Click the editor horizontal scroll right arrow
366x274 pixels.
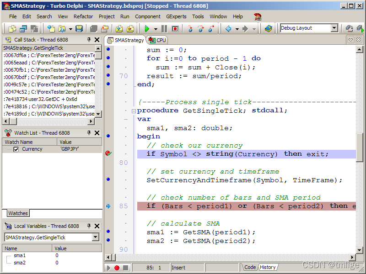pos(352,257)
